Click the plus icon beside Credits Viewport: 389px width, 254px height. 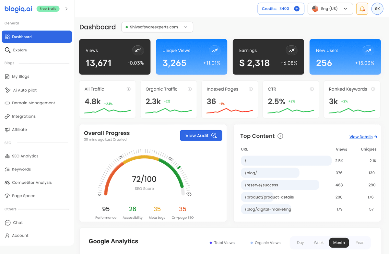[297, 9]
